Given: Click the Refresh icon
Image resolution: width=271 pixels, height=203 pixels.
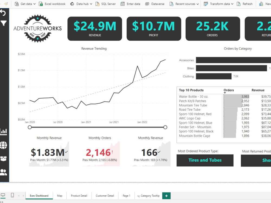Looking at the screenshot, I should (239, 4).
